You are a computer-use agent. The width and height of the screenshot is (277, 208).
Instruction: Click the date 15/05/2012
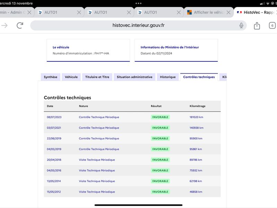(x=54, y=192)
